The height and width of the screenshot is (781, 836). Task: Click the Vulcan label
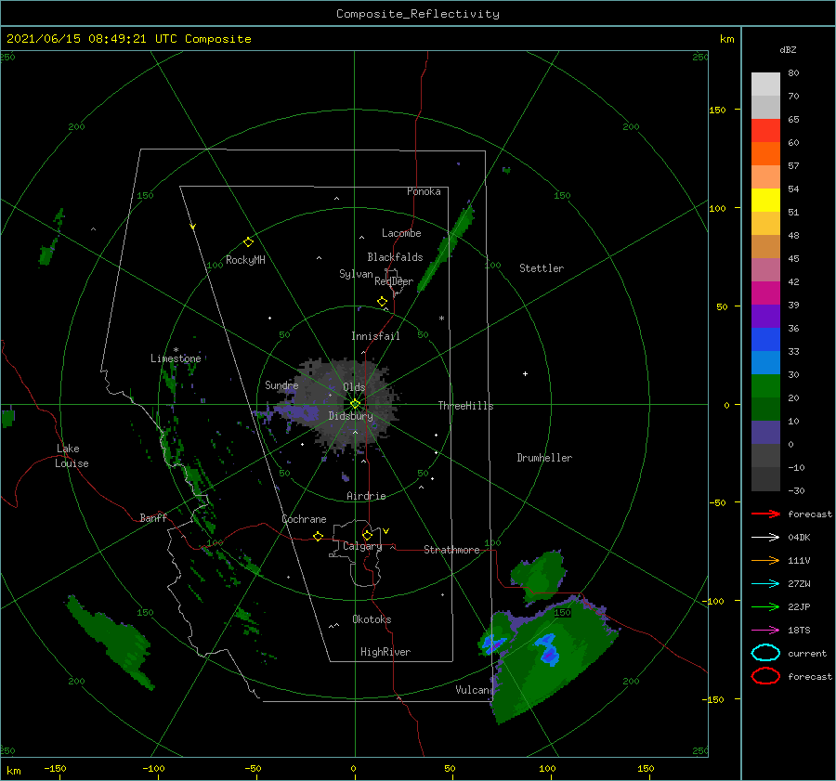click(x=473, y=690)
